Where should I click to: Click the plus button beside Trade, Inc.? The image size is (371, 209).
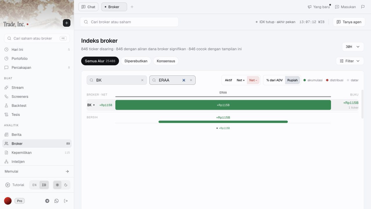pyautogui.click(x=67, y=23)
